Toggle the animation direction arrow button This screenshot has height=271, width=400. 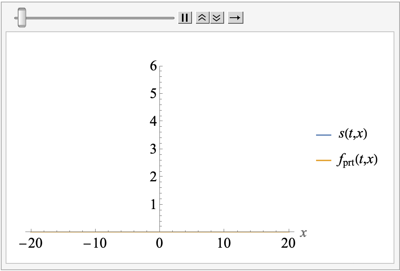(236, 18)
